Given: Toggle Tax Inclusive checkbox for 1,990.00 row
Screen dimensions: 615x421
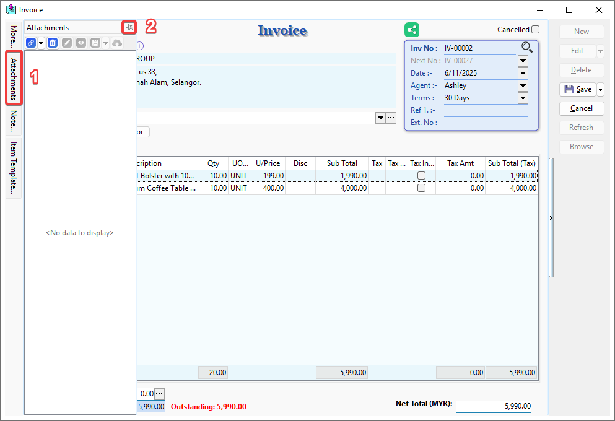Looking at the screenshot, I should (x=421, y=176).
